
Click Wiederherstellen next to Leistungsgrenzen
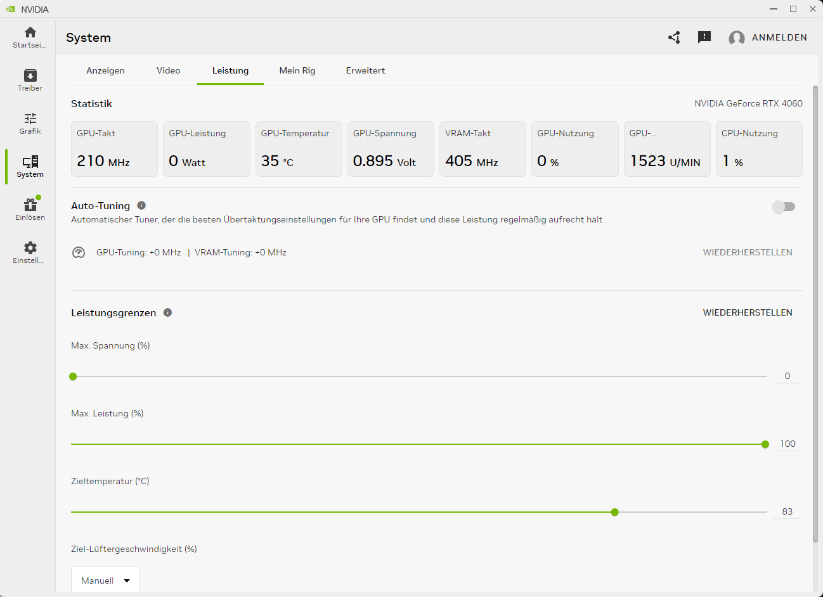(748, 312)
